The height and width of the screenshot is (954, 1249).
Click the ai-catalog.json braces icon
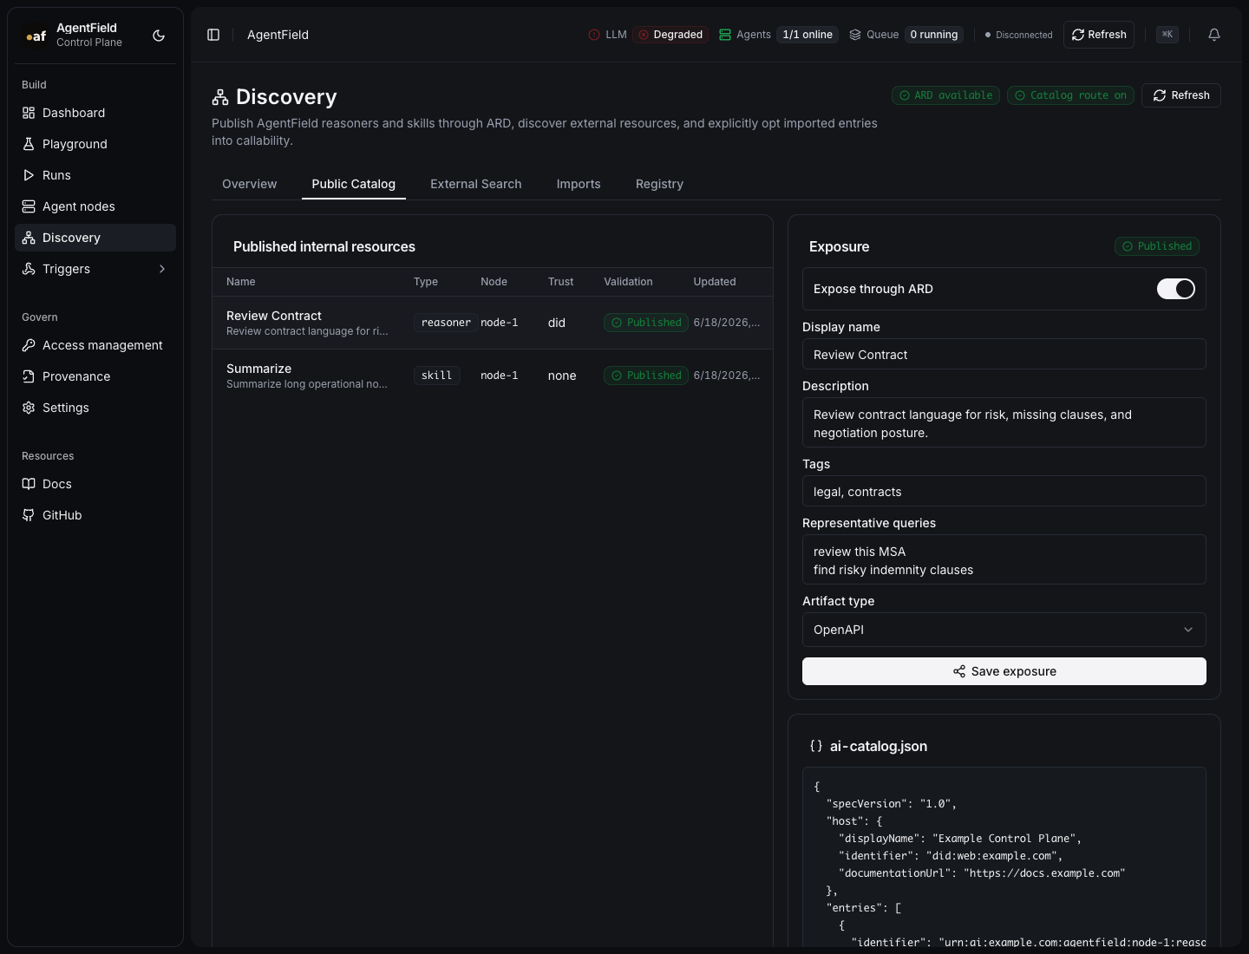click(x=816, y=746)
